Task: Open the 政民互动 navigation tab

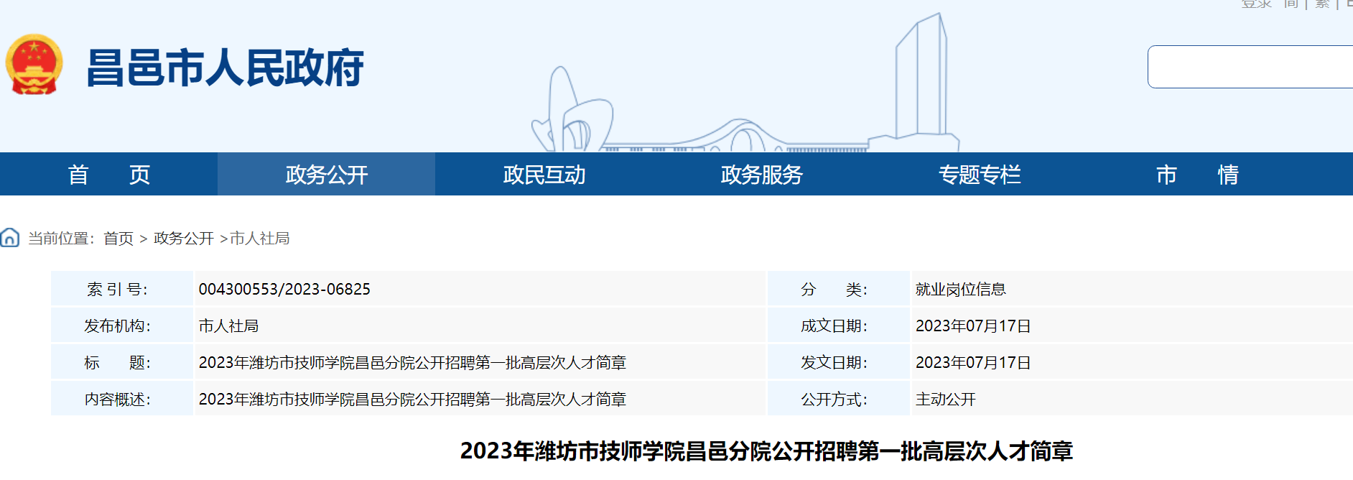Action: pos(544,174)
